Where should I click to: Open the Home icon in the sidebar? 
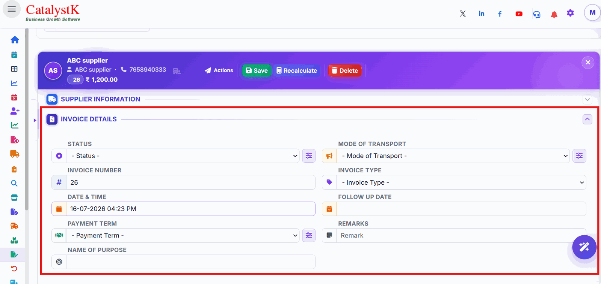click(15, 40)
